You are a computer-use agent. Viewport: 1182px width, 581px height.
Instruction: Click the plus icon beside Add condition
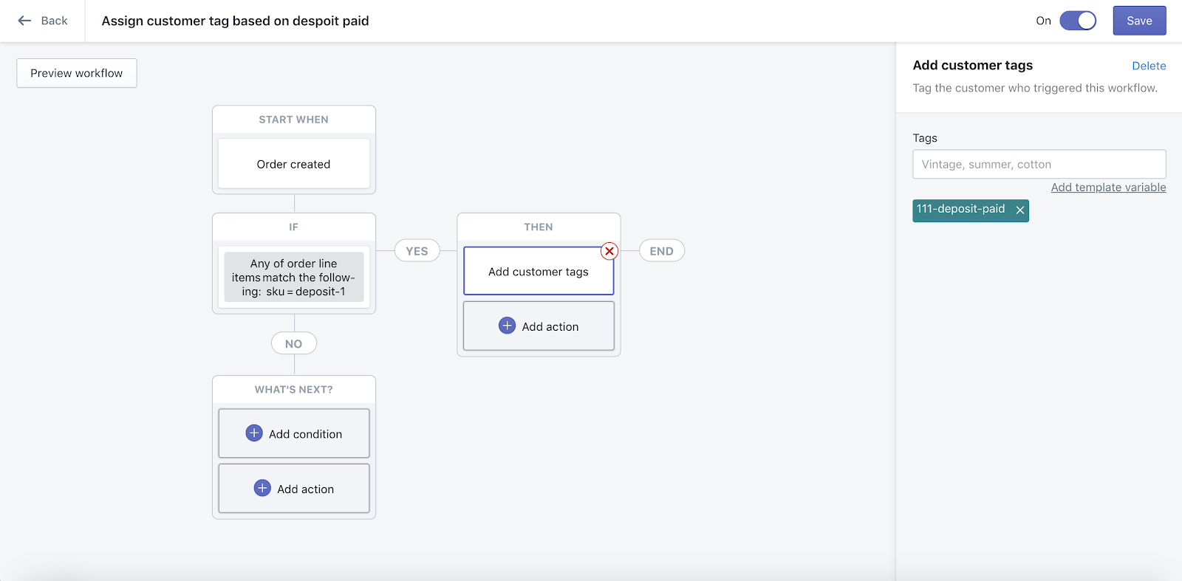click(x=254, y=433)
